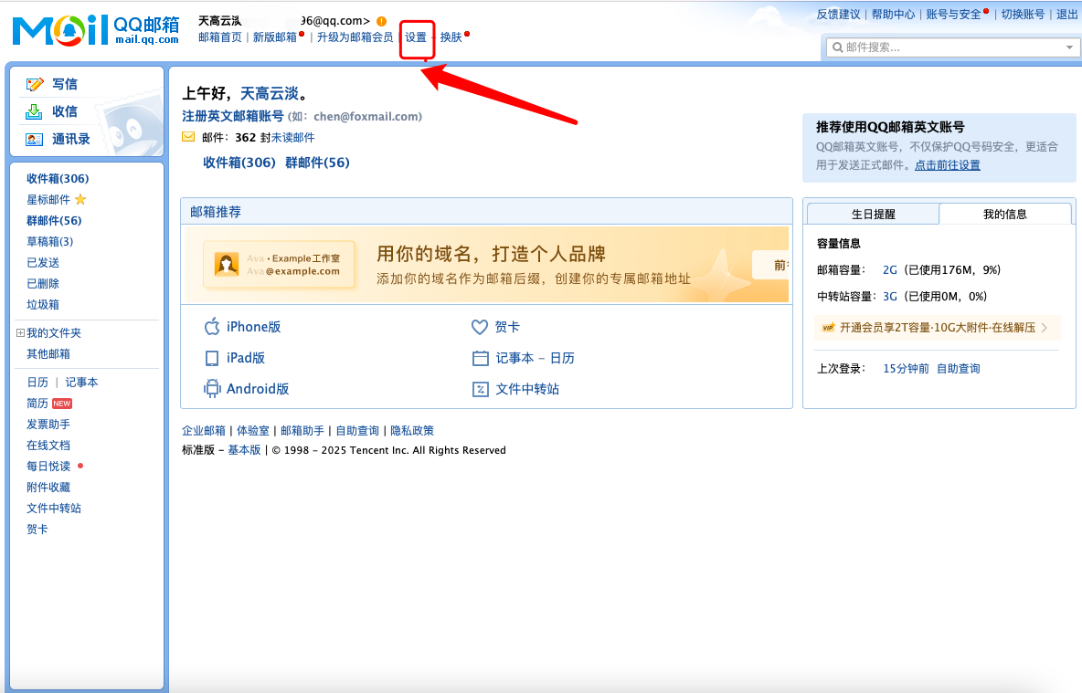Click the 点击前往设置 link
The height and width of the screenshot is (693, 1082).
click(948, 164)
